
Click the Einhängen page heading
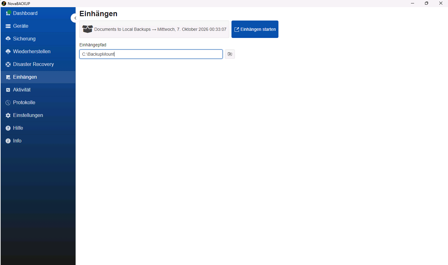[x=98, y=14]
